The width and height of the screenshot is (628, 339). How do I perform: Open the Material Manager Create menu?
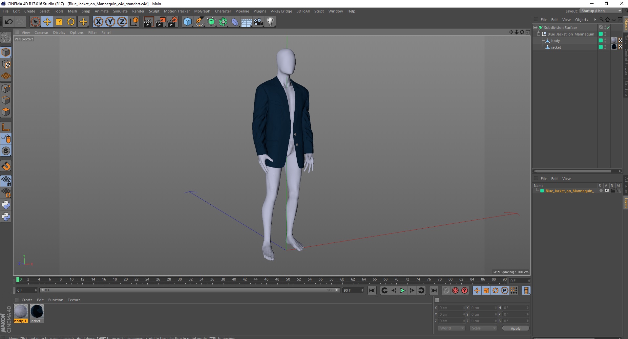[x=27, y=300]
